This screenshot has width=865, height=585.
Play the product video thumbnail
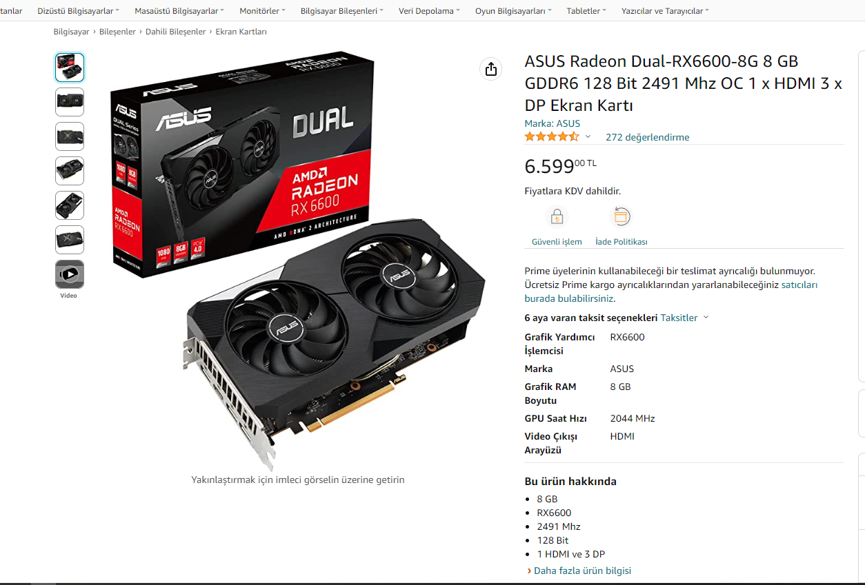tap(70, 274)
